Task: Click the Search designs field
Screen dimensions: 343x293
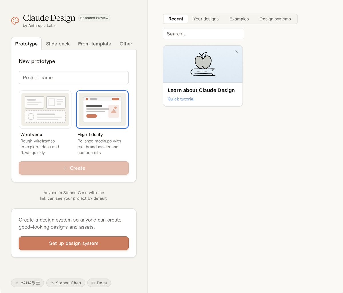Action: pyautogui.click(x=204, y=34)
